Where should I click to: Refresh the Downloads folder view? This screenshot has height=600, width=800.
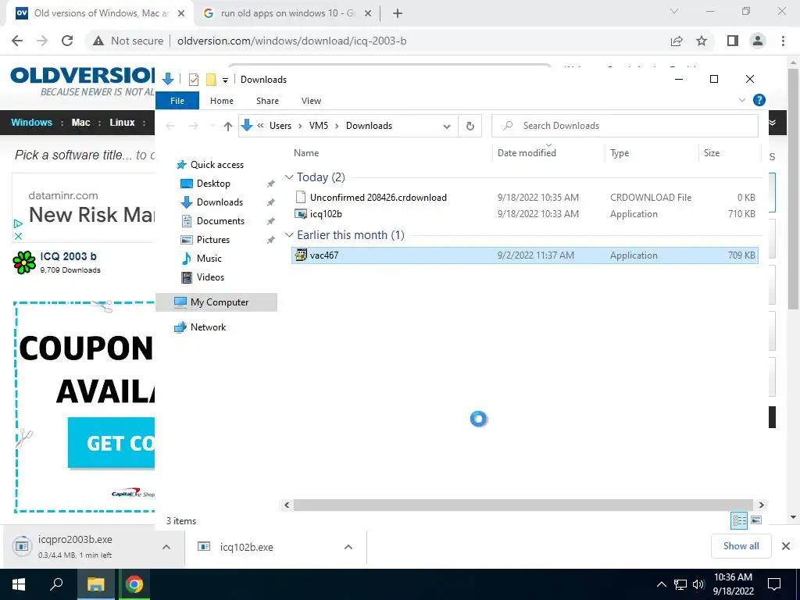470,126
